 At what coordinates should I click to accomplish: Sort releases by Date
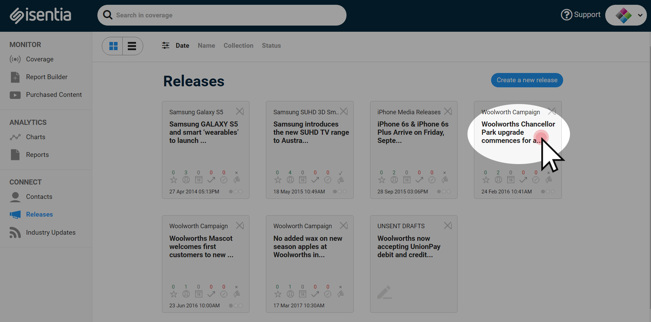pos(182,45)
